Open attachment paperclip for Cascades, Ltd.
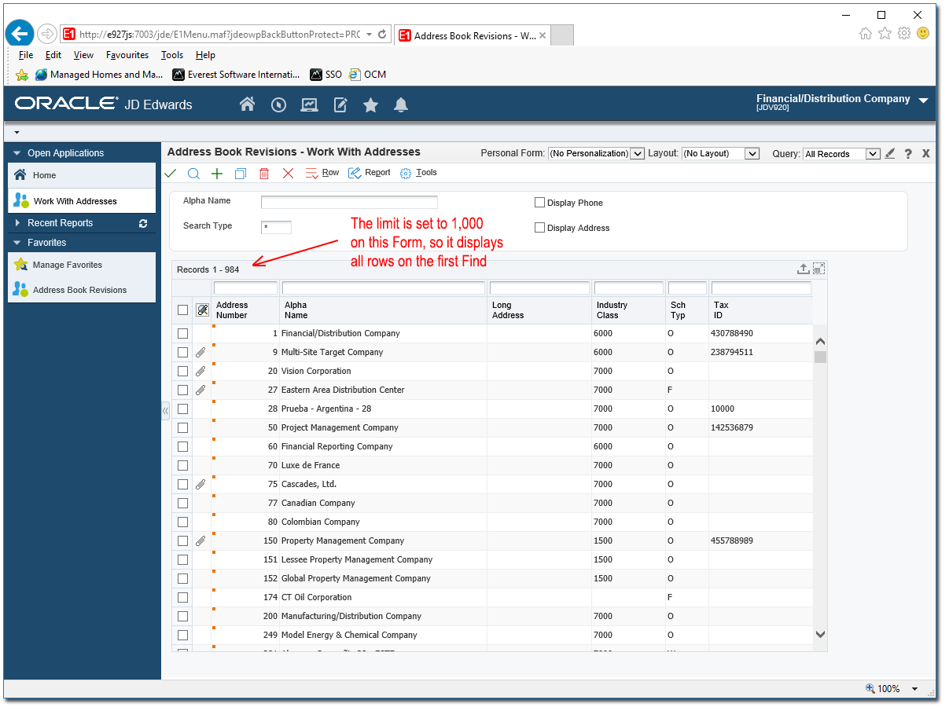The width and height of the screenshot is (949, 711). pyautogui.click(x=200, y=485)
